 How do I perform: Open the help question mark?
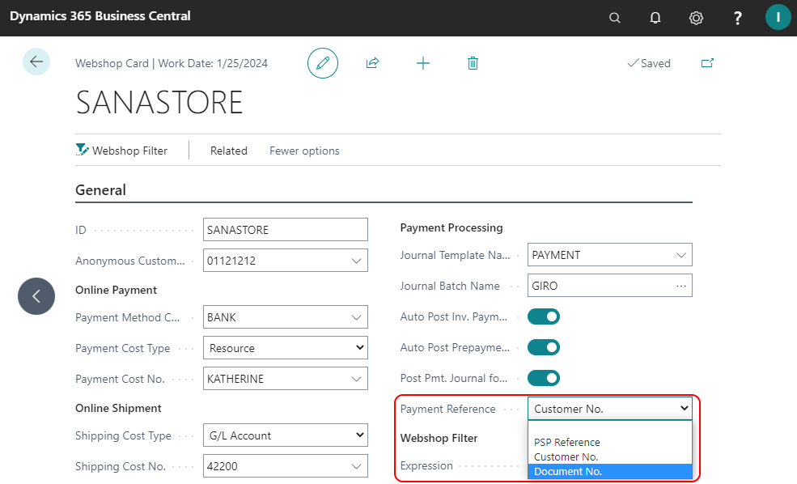pyautogui.click(x=738, y=19)
